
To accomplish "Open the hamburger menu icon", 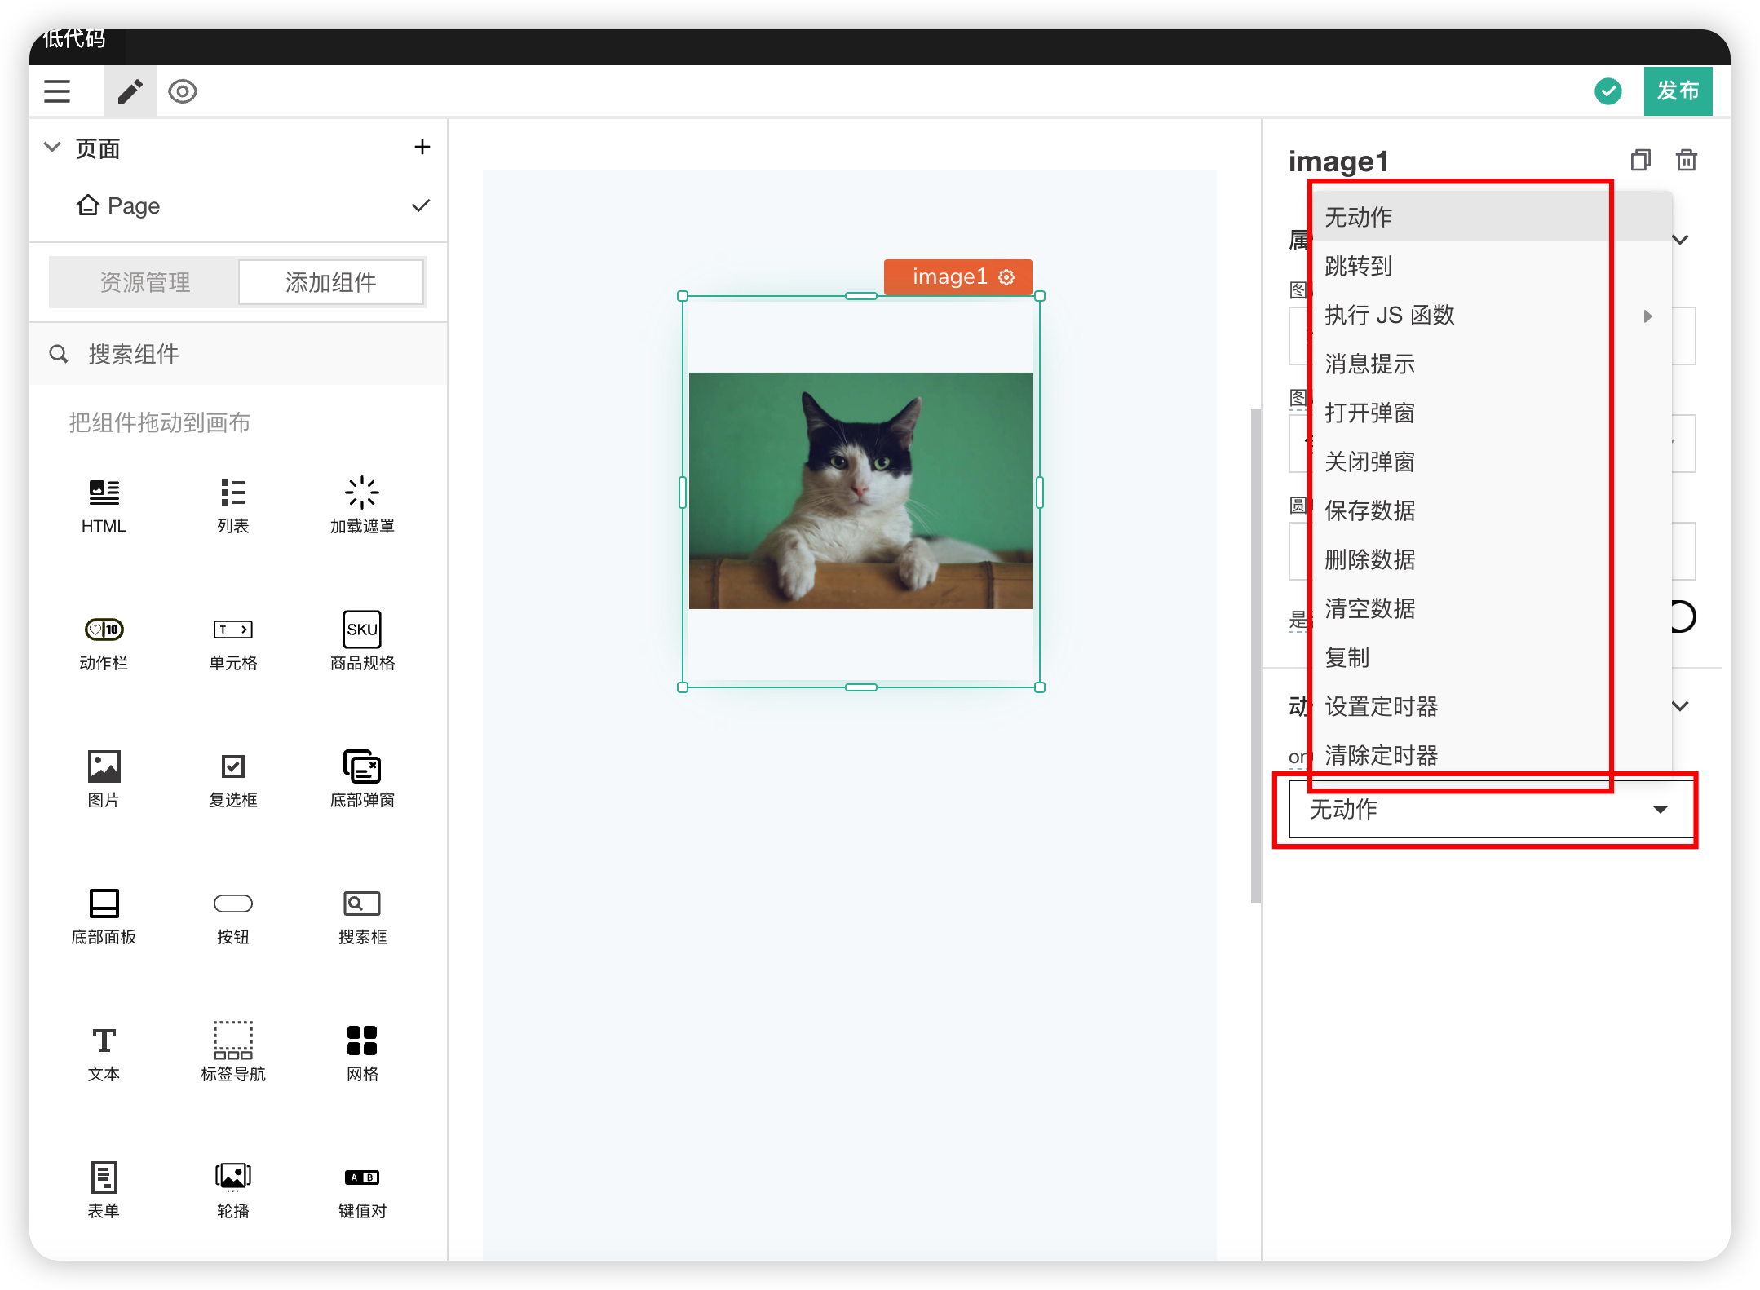I will pos(56,91).
